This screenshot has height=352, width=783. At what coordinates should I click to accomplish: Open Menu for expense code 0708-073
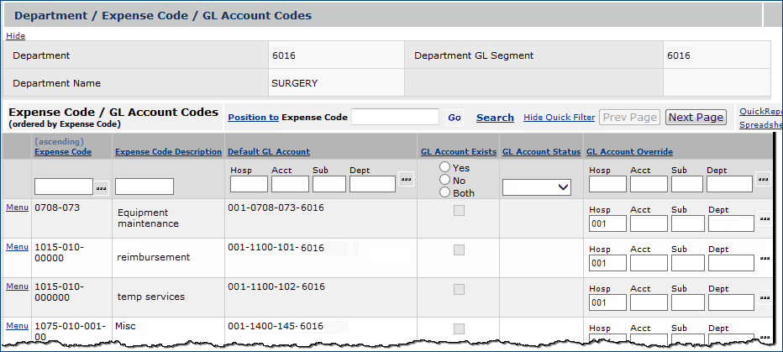pyautogui.click(x=16, y=208)
